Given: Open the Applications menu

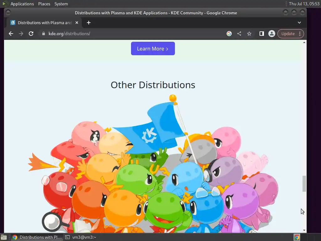Looking at the screenshot, I should pyautogui.click(x=22, y=4).
